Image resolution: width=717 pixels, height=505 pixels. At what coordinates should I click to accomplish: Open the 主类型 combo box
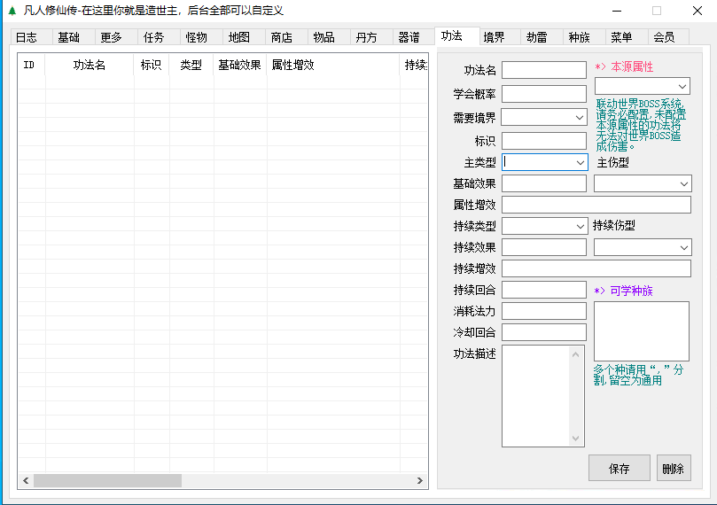(x=544, y=162)
